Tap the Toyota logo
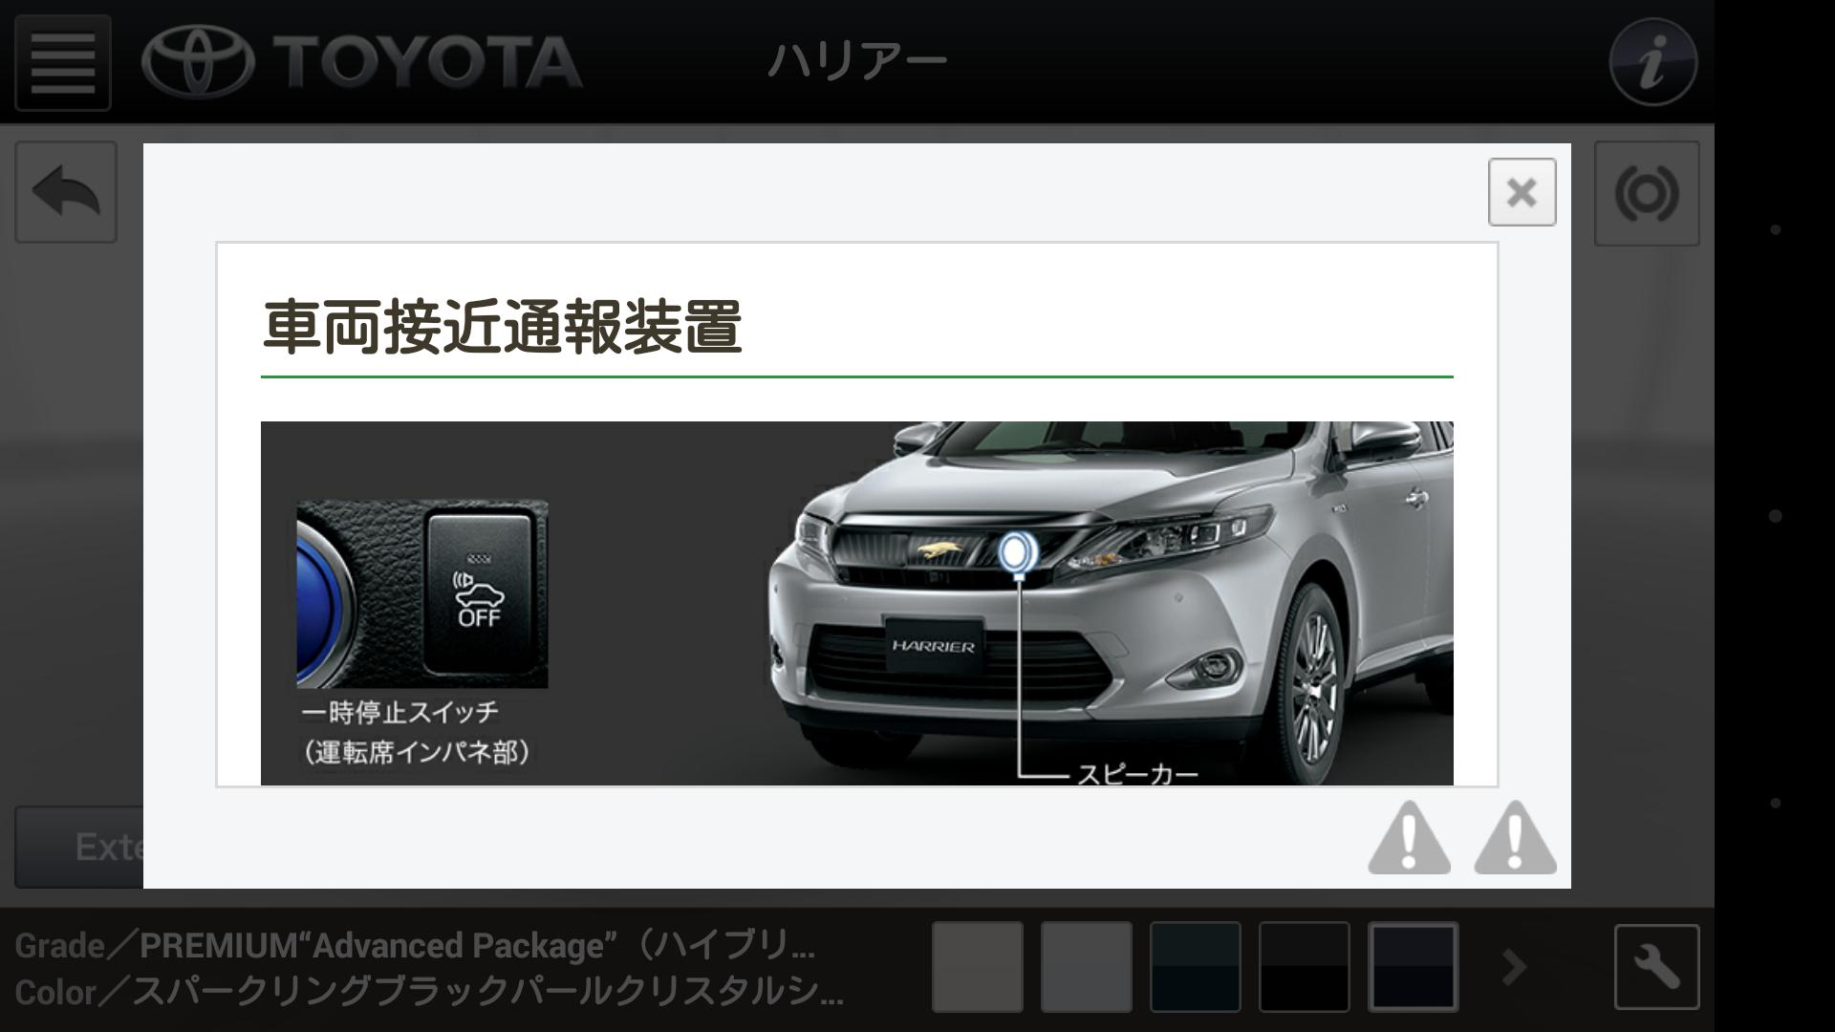 click(361, 63)
